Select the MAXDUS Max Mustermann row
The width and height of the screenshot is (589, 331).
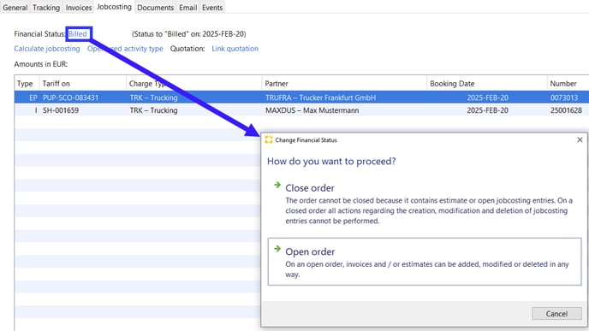click(301, 110)
